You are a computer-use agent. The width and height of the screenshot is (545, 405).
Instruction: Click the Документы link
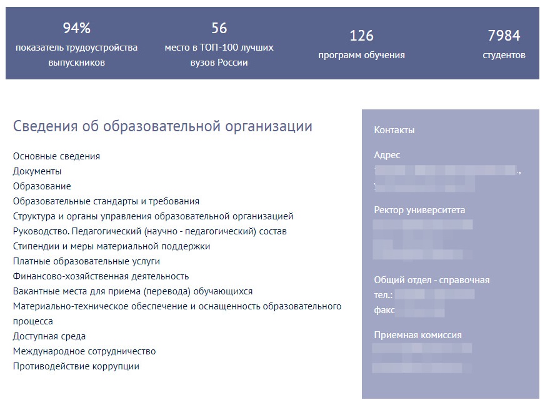pyautogui.click(x=37, y=171)
